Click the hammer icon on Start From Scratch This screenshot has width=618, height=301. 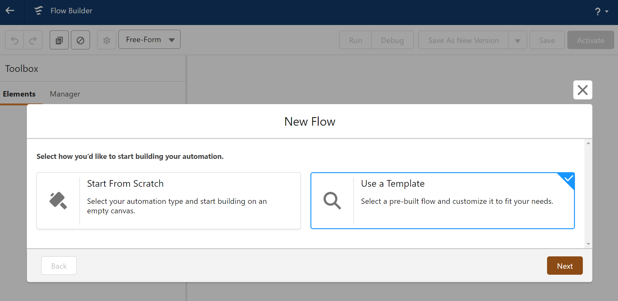(58, 201)
